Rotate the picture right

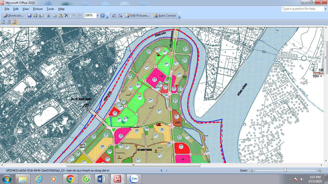coord(120,16)
